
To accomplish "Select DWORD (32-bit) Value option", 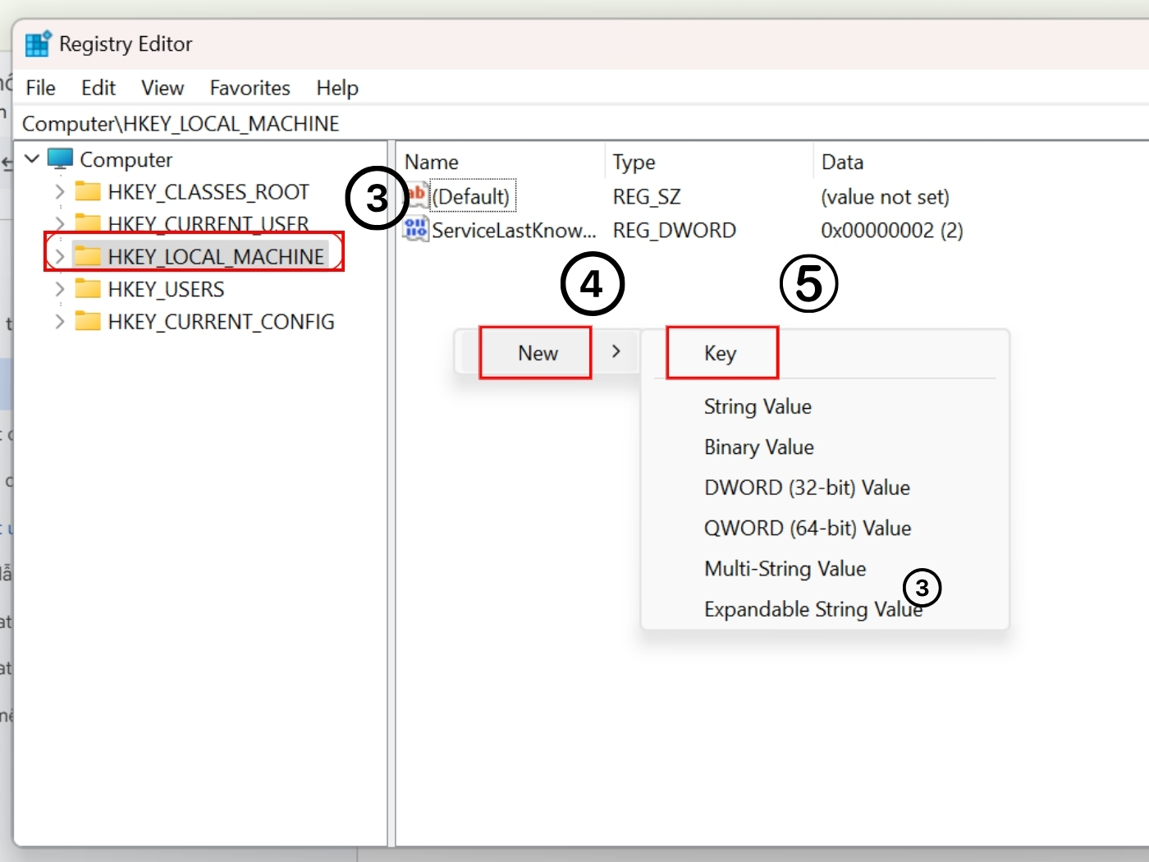I will coord(807,488).
